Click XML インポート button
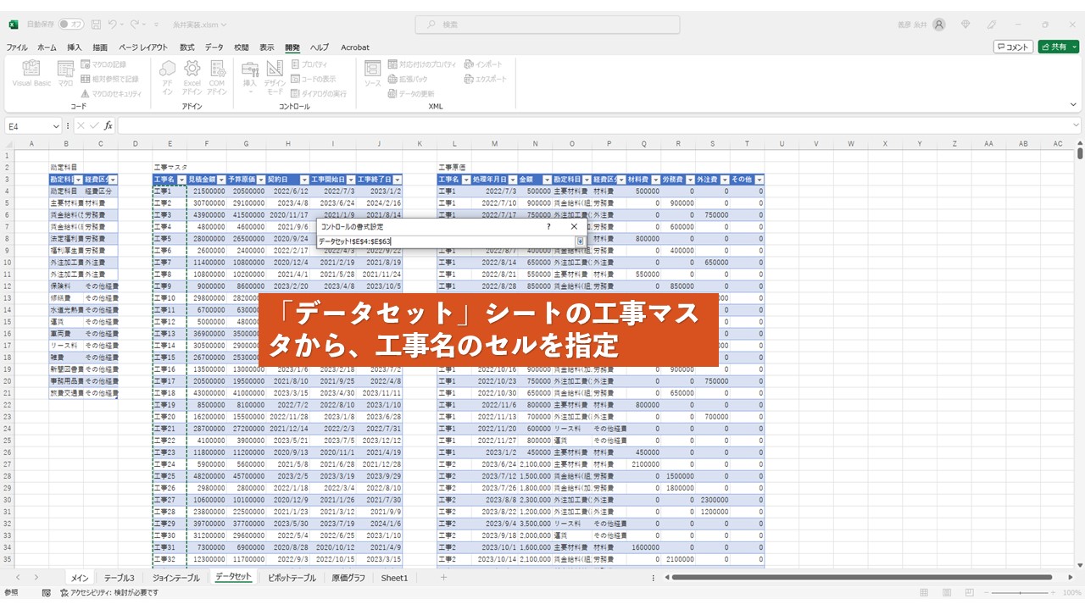The image size is (1085, 610). [x=483, y=64]
